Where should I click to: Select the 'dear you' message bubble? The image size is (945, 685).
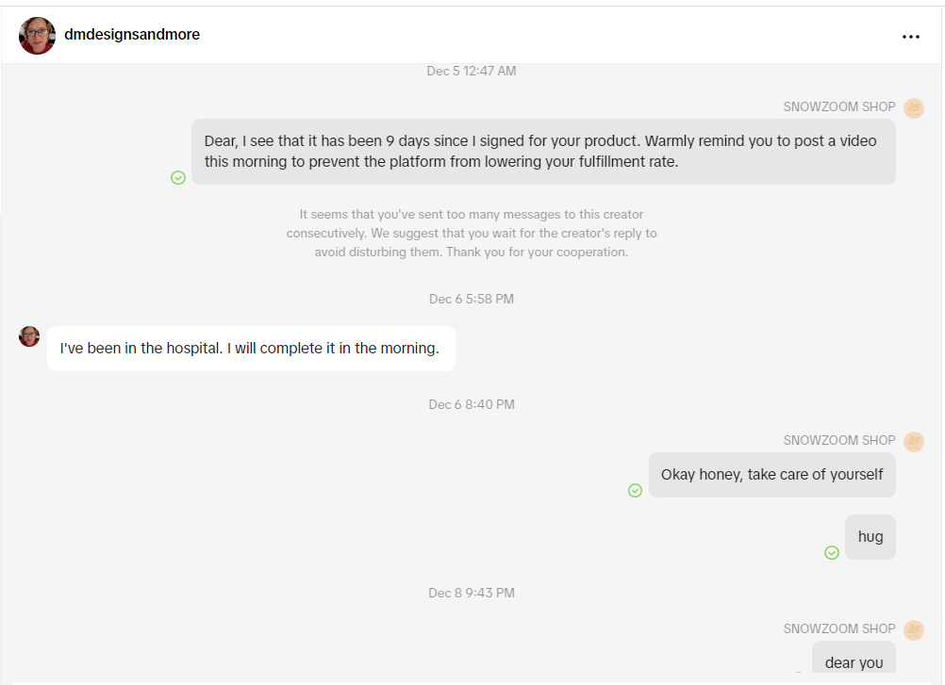point(854,658)
